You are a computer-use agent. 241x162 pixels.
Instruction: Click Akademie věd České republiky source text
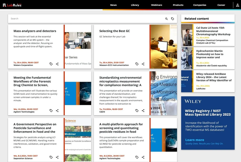tap(211, 66)
